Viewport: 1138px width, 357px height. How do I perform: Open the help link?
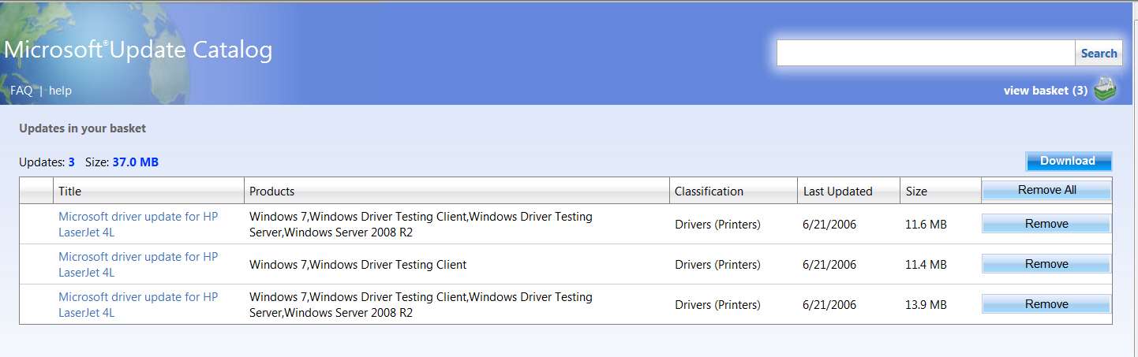(x=60, y=91)
